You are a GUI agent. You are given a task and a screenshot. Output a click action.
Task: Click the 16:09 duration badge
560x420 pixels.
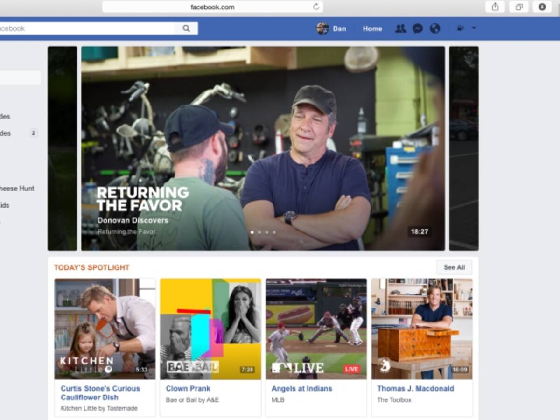(x=459, y=370)
